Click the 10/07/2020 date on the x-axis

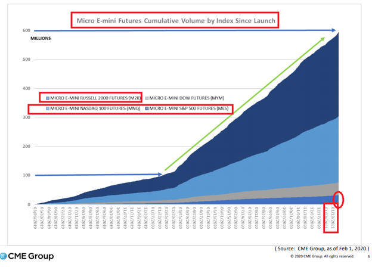point(284,218)
